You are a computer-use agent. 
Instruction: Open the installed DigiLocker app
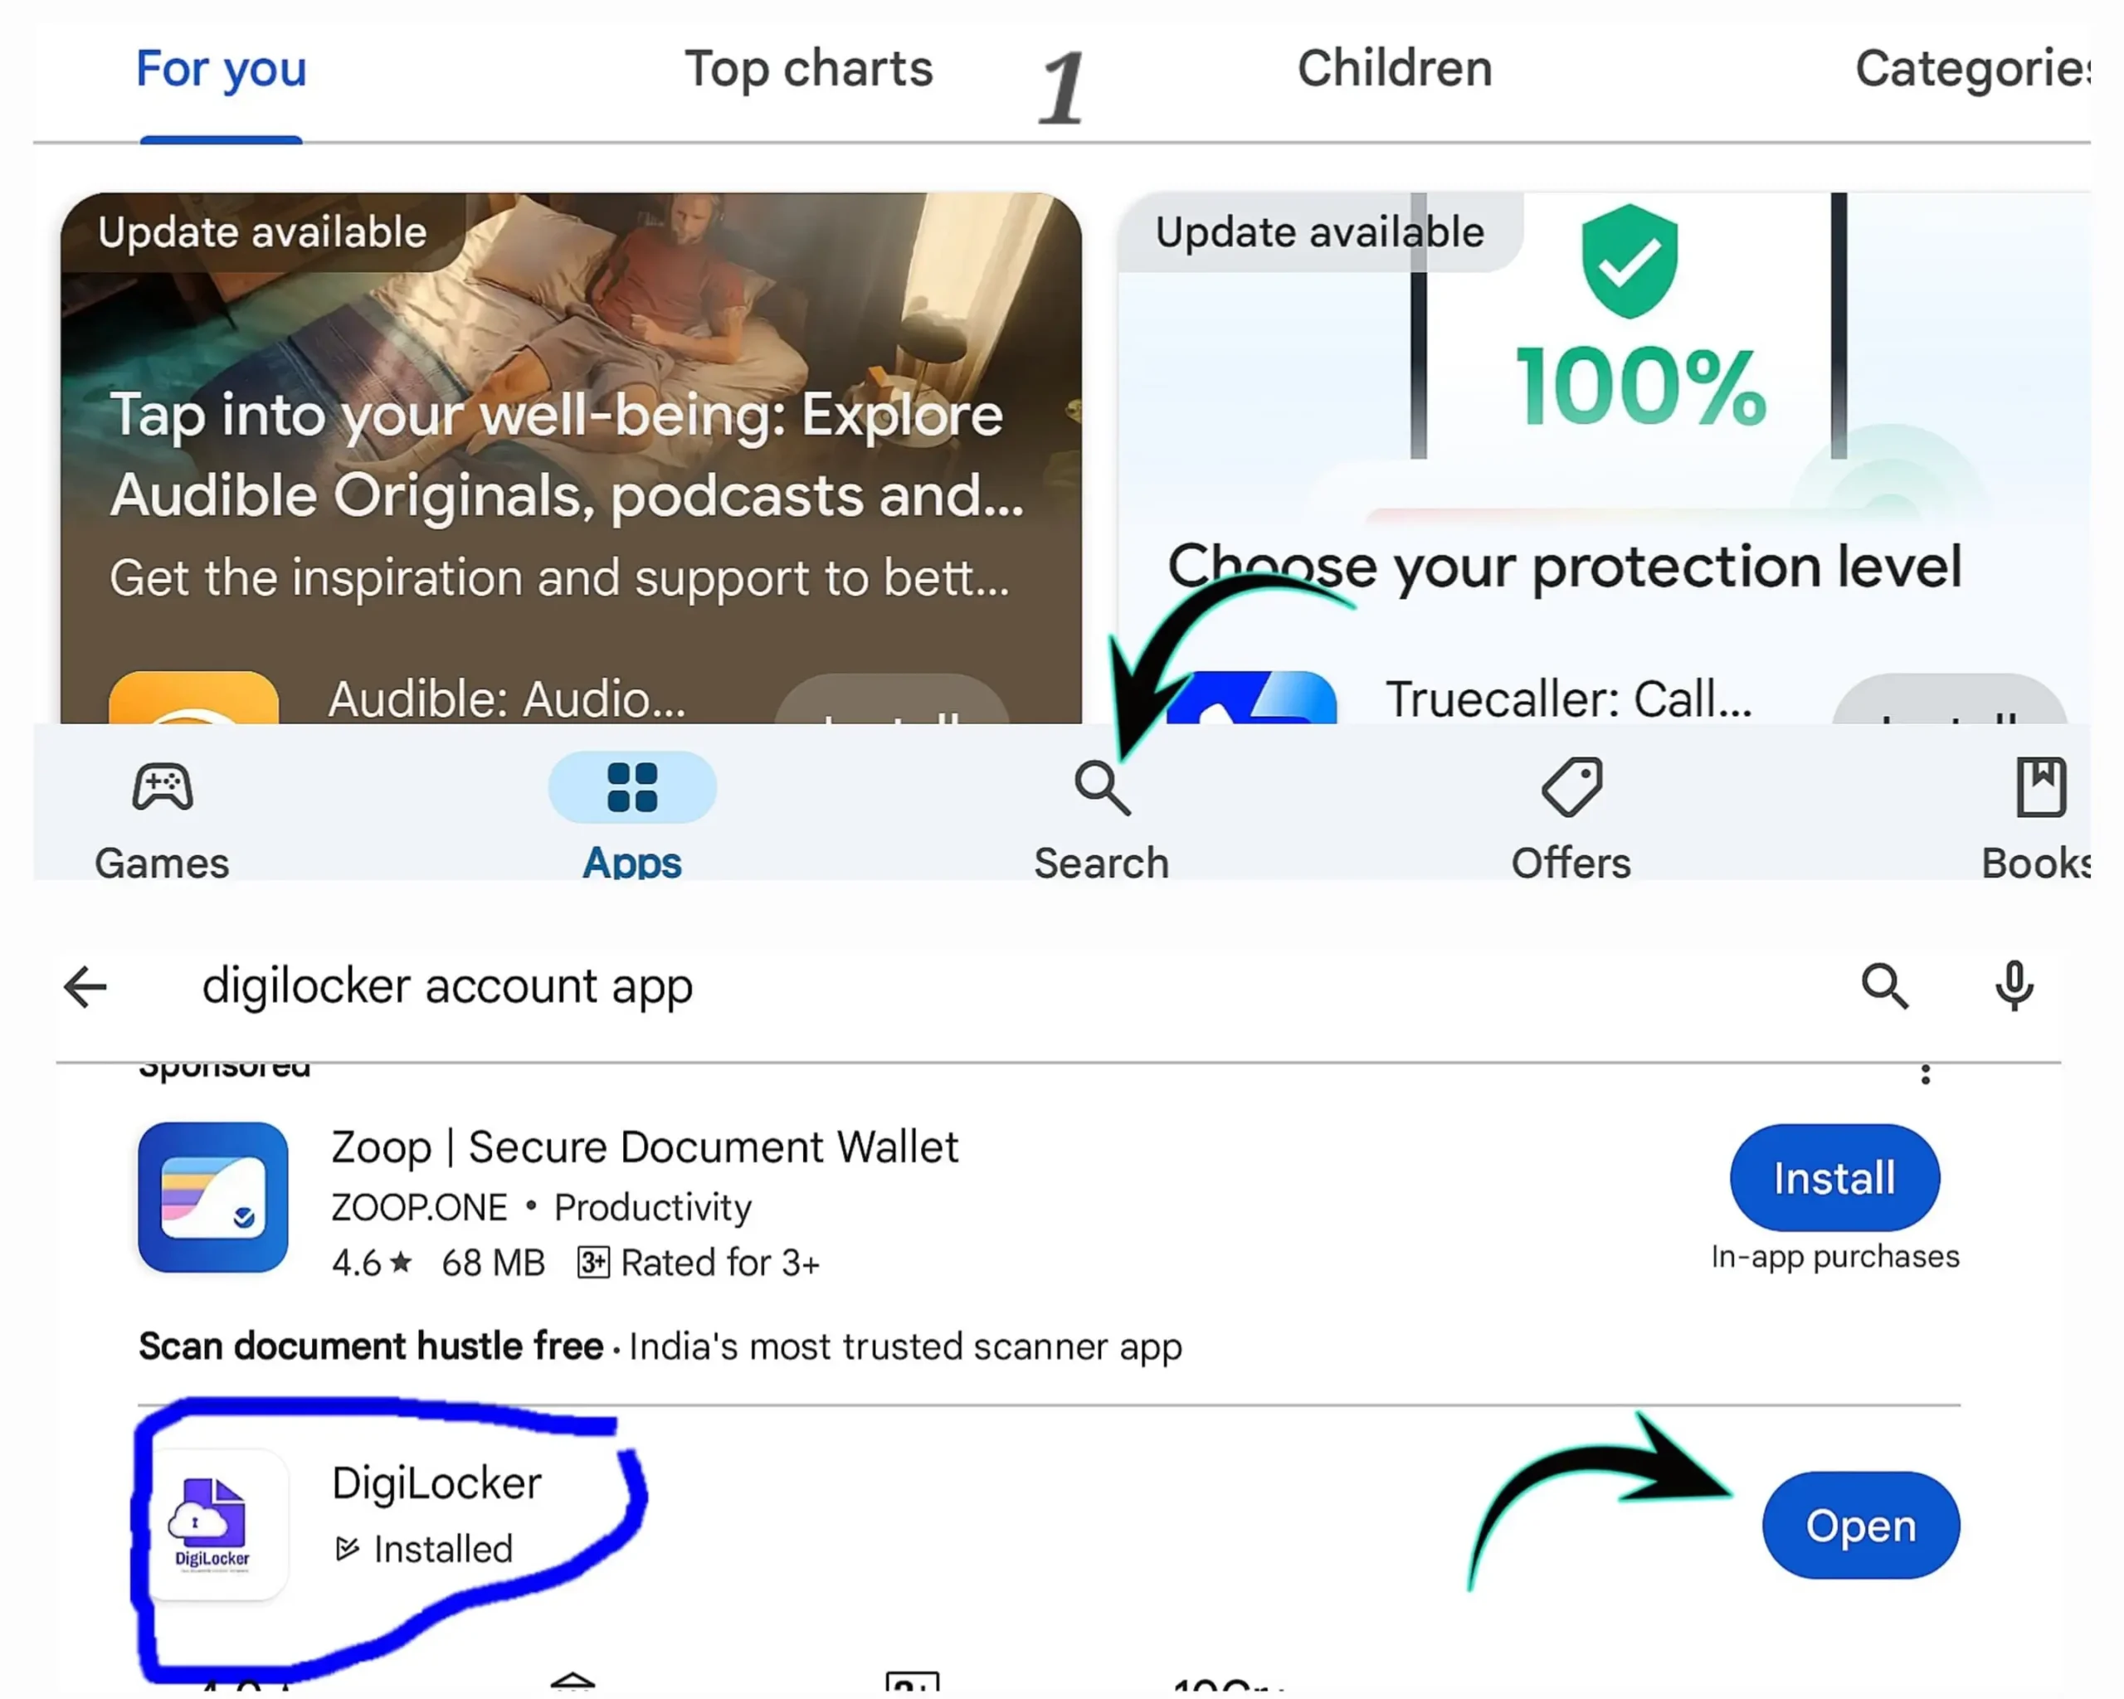[1860, 1526]
